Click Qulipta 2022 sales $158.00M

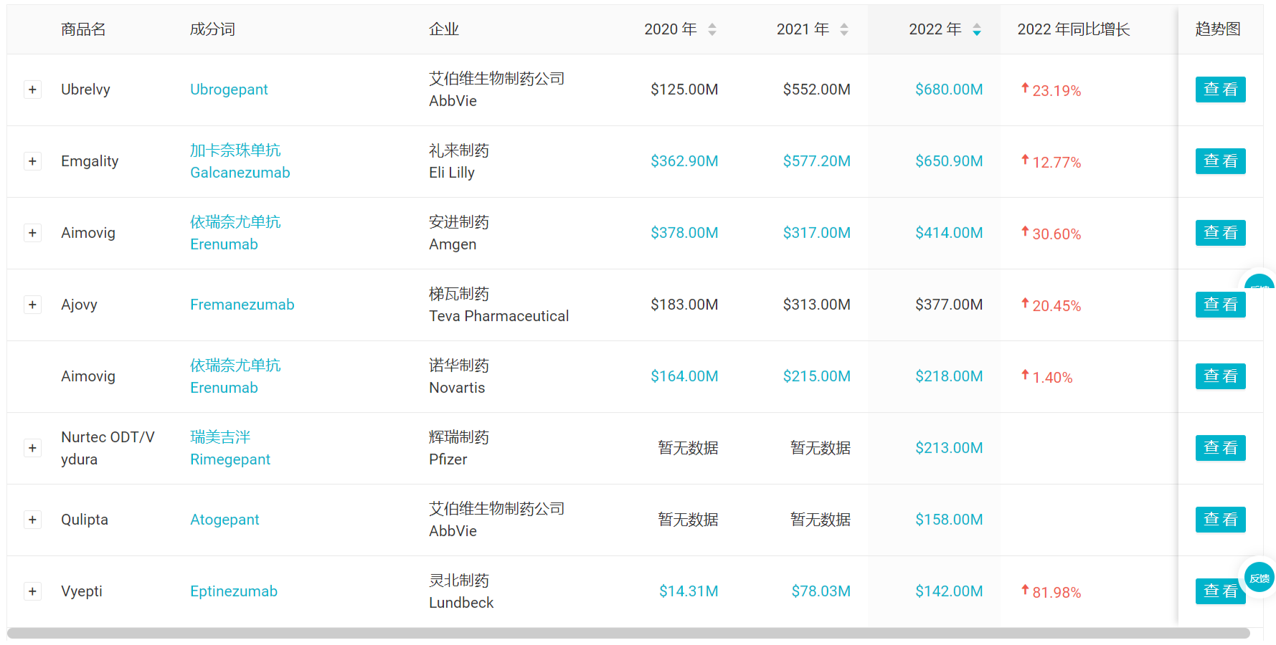tap(949, 520)
